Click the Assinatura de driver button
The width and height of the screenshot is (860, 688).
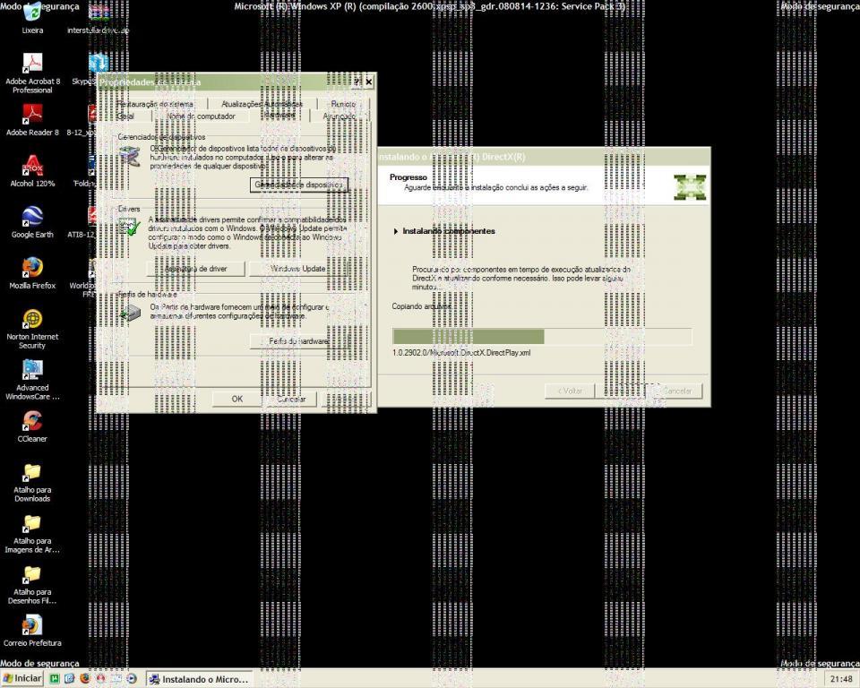[195, 269]
